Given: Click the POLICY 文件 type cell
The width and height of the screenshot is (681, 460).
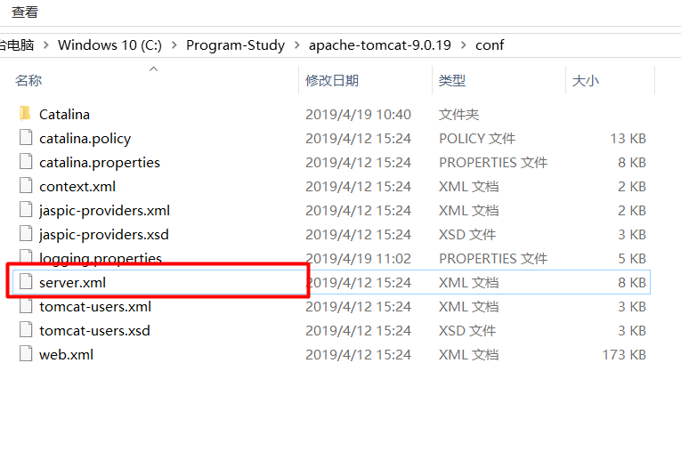Looking at the screenshot, I should pos(477,139).
